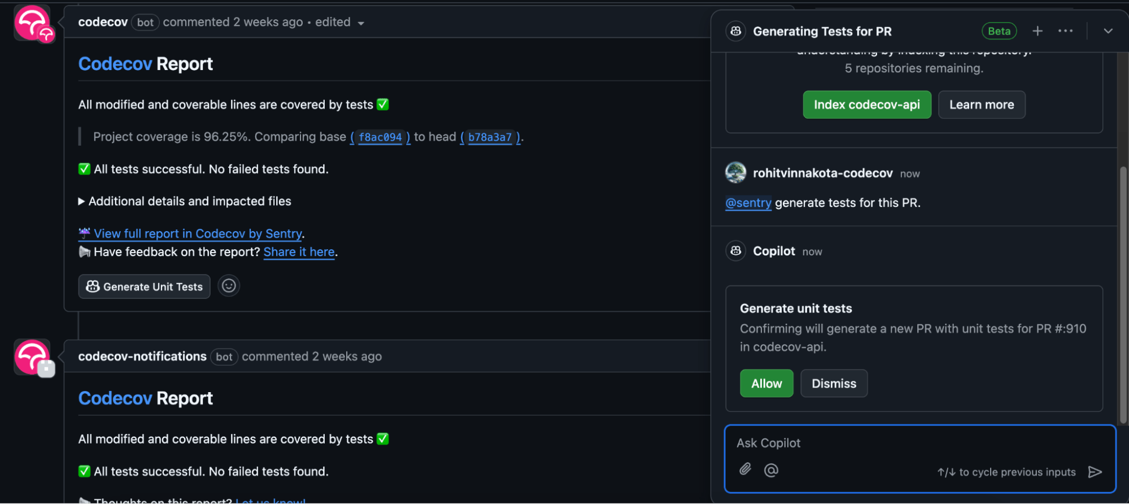Open head commit b78a3a7 link
This screenshot has height=504, width=1129.
[x=490, y=137]
